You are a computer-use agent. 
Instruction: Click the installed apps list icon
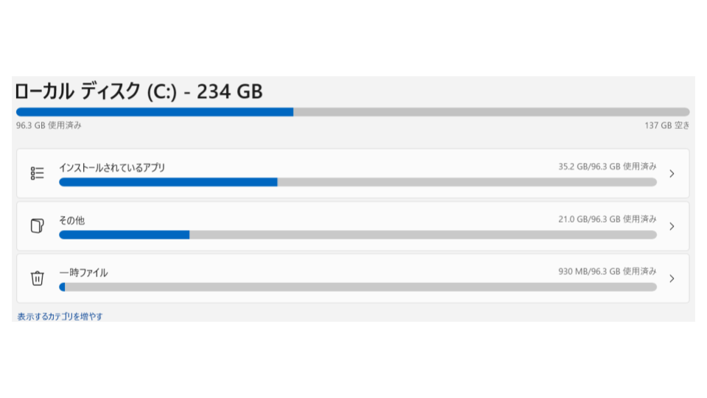pos(38,173)
